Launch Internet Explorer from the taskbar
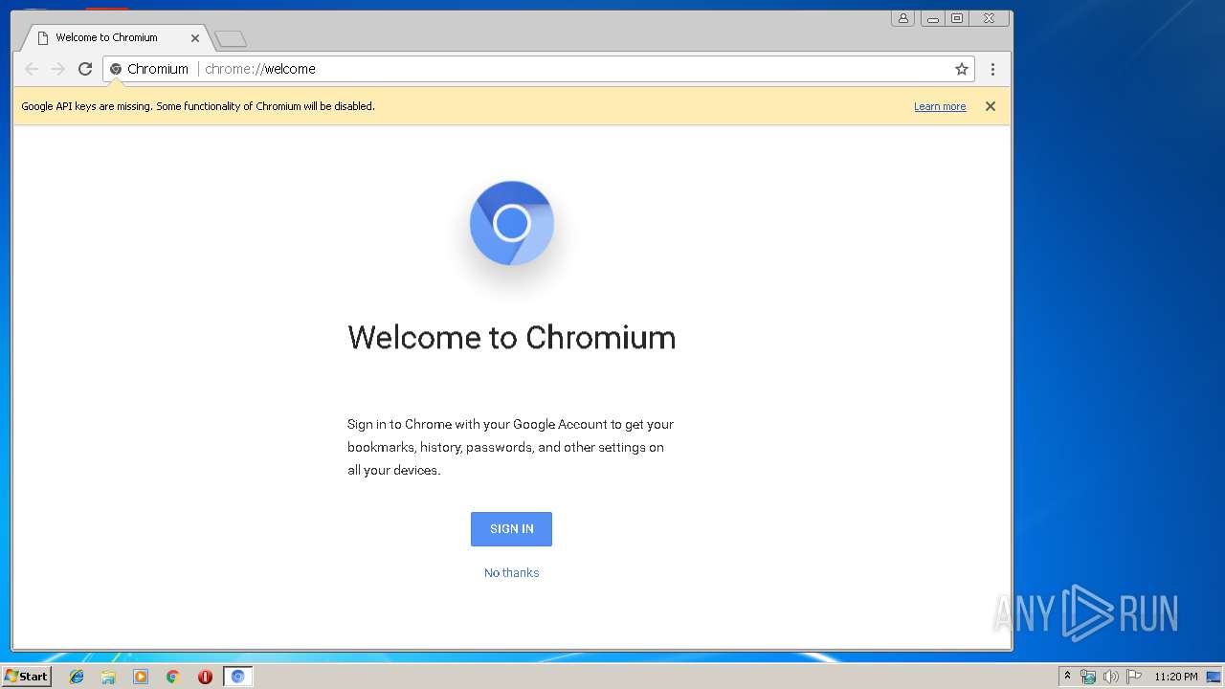The height and width of the screenshot is (689, 1225). [x=77, y=677]
